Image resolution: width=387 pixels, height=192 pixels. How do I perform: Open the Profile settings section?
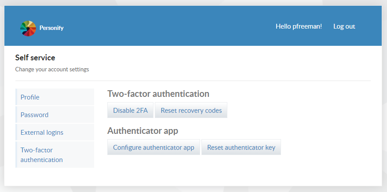pyautogui.click(x=55, y=97)
